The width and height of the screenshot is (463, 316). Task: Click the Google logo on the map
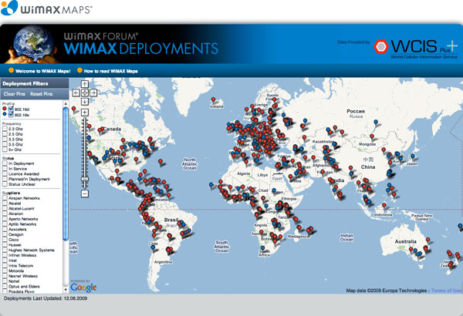(83, 287)
